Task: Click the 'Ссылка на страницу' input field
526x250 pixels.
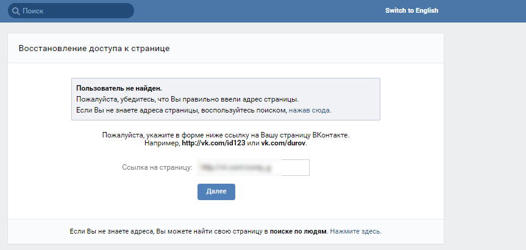Action: pos(252,167)
